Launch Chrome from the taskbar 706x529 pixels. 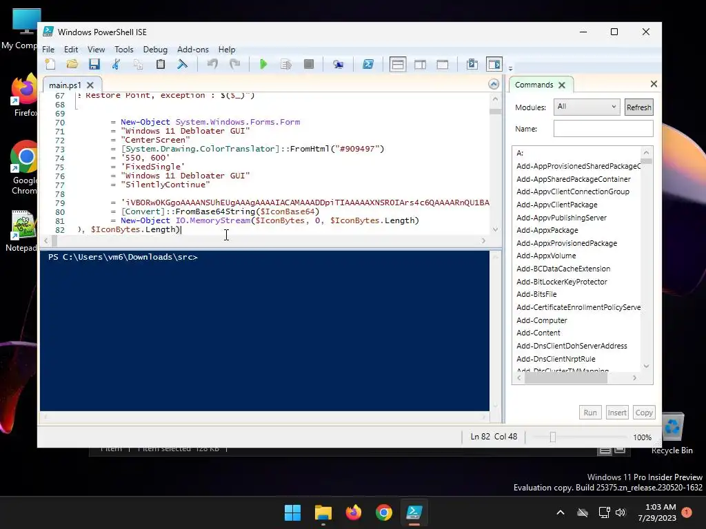pos(383,512)
